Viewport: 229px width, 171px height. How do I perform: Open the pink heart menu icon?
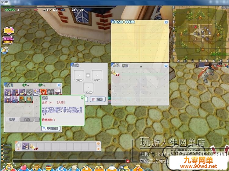click(24, 168)
